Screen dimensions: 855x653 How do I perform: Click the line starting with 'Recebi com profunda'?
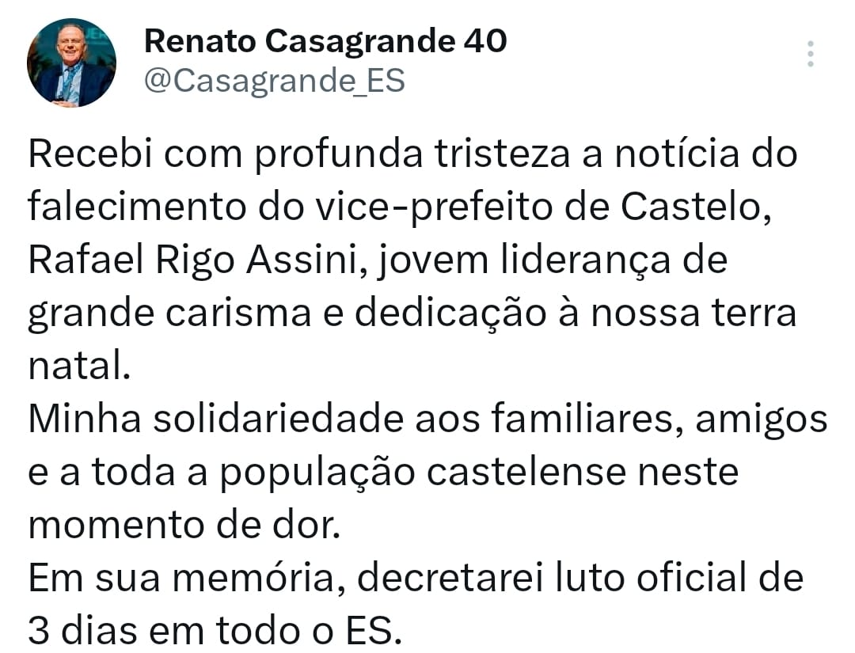[412, 154]
